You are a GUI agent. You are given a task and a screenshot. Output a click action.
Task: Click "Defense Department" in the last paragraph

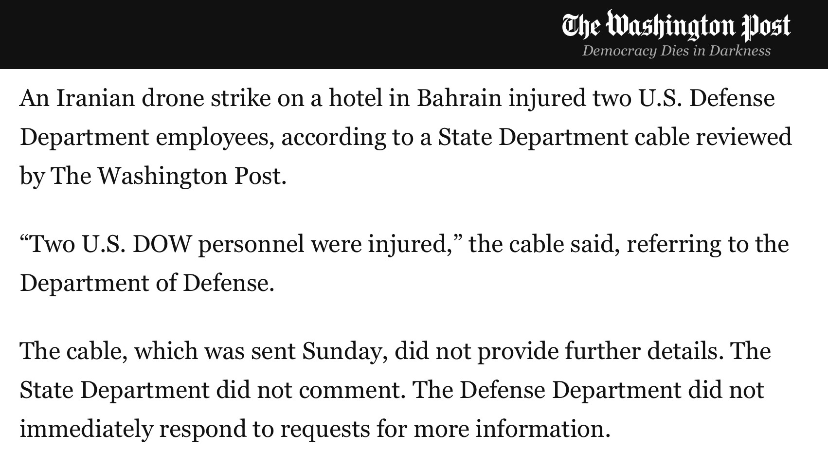click(x=570, y=390)
